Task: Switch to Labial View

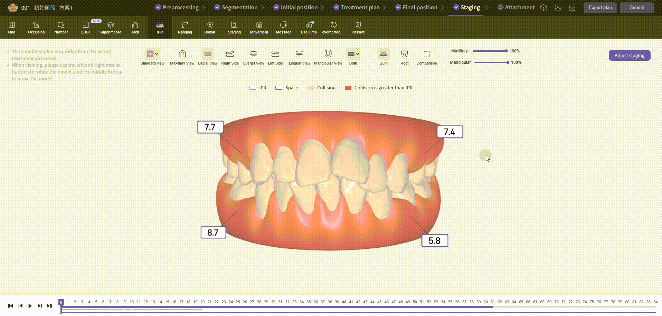Action: pos(208,57)
